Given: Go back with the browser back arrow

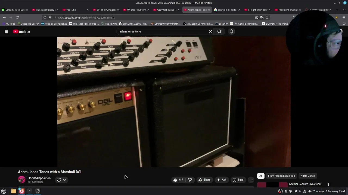Looking at the screenshot, I should (x=4, y=18).
